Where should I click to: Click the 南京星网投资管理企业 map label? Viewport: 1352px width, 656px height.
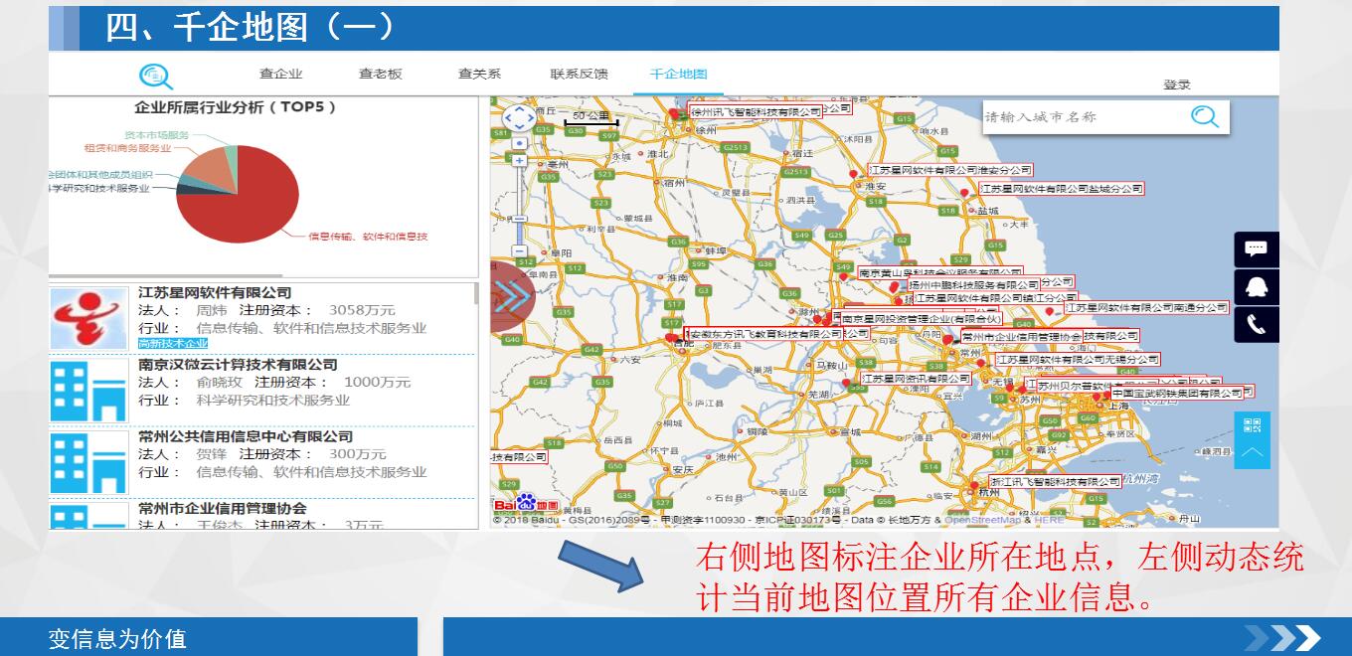[x=921, y=319]
